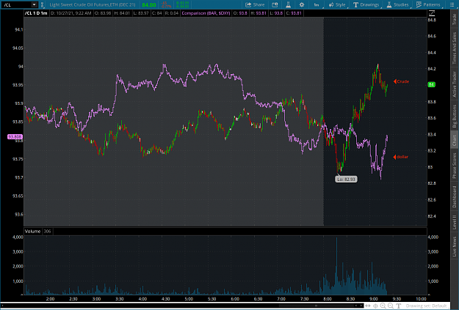Switch to the Dashboard side tab
The width and height of the screenshot is (459, 310).
(455, 196)
